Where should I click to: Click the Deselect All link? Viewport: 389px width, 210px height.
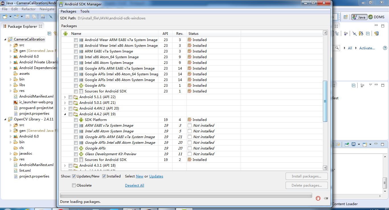[x=134, y=185]
